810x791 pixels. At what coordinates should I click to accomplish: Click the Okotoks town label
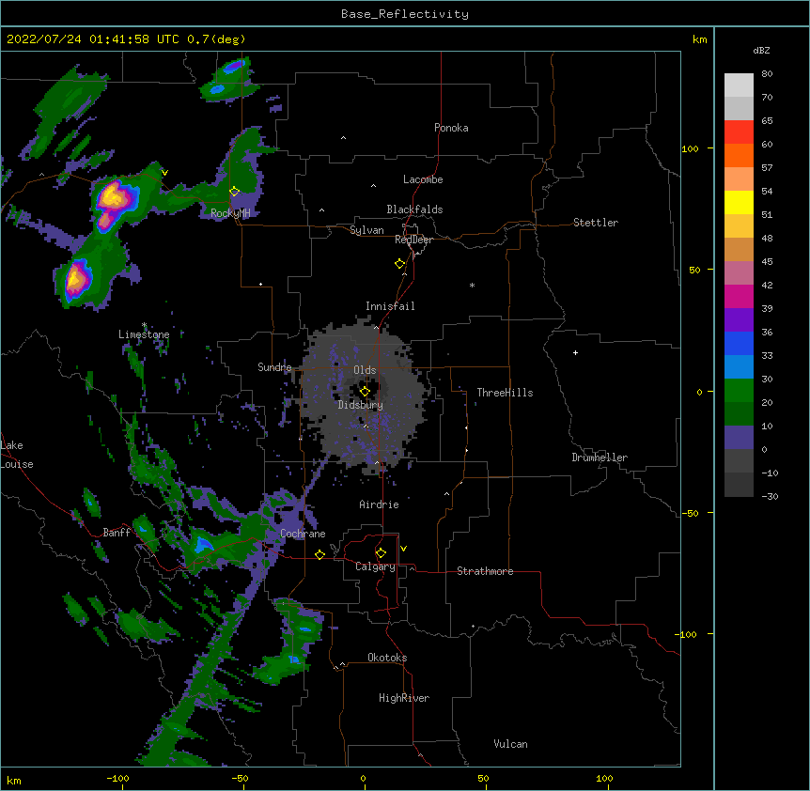click(x=387, y=658)
